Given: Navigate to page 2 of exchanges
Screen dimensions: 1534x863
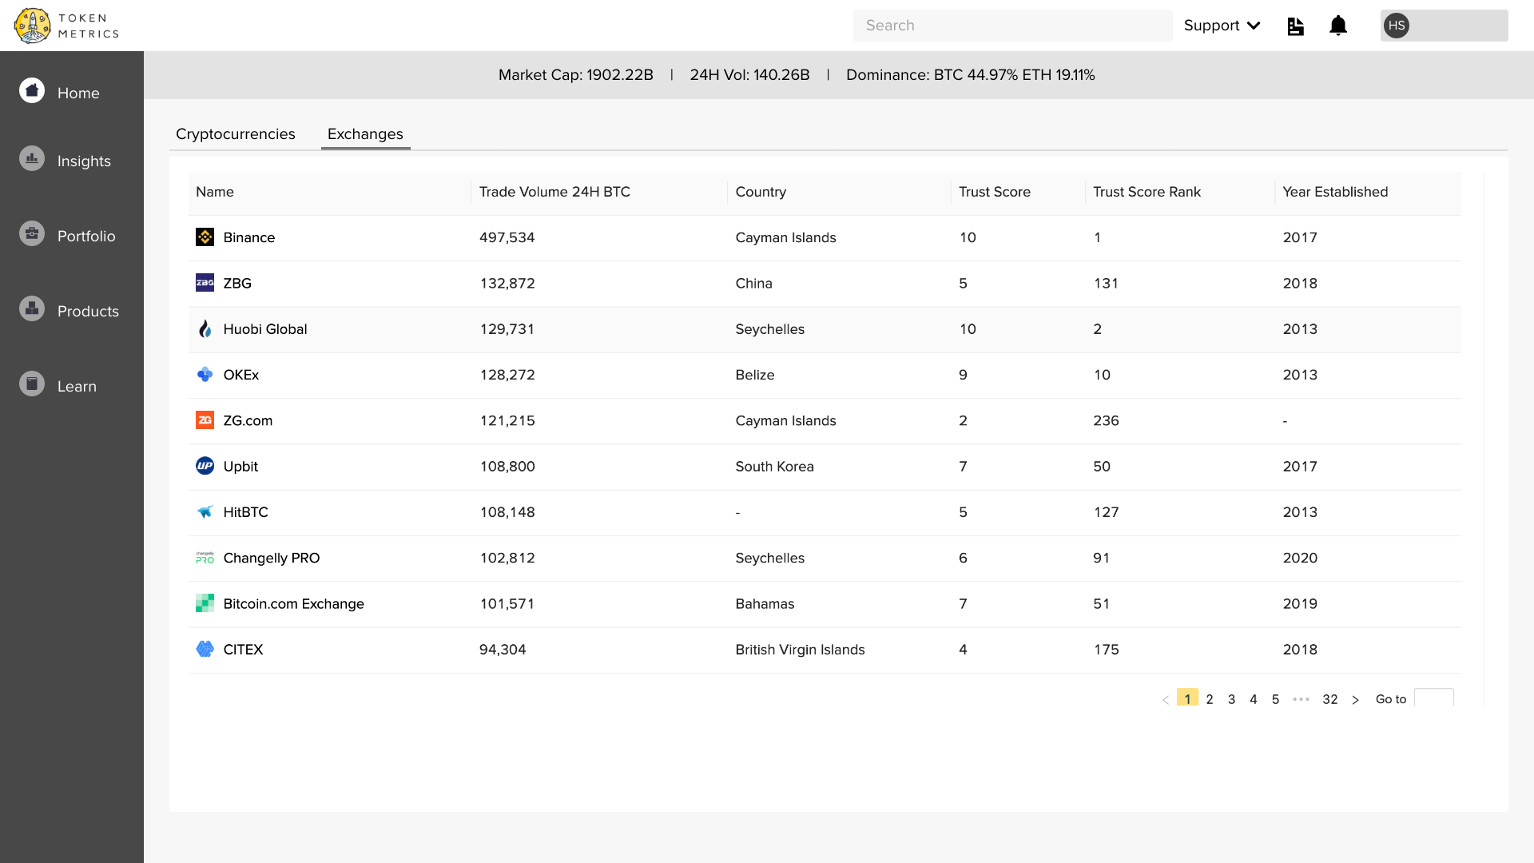Looking at the screenshot, I should point(1210,698).
